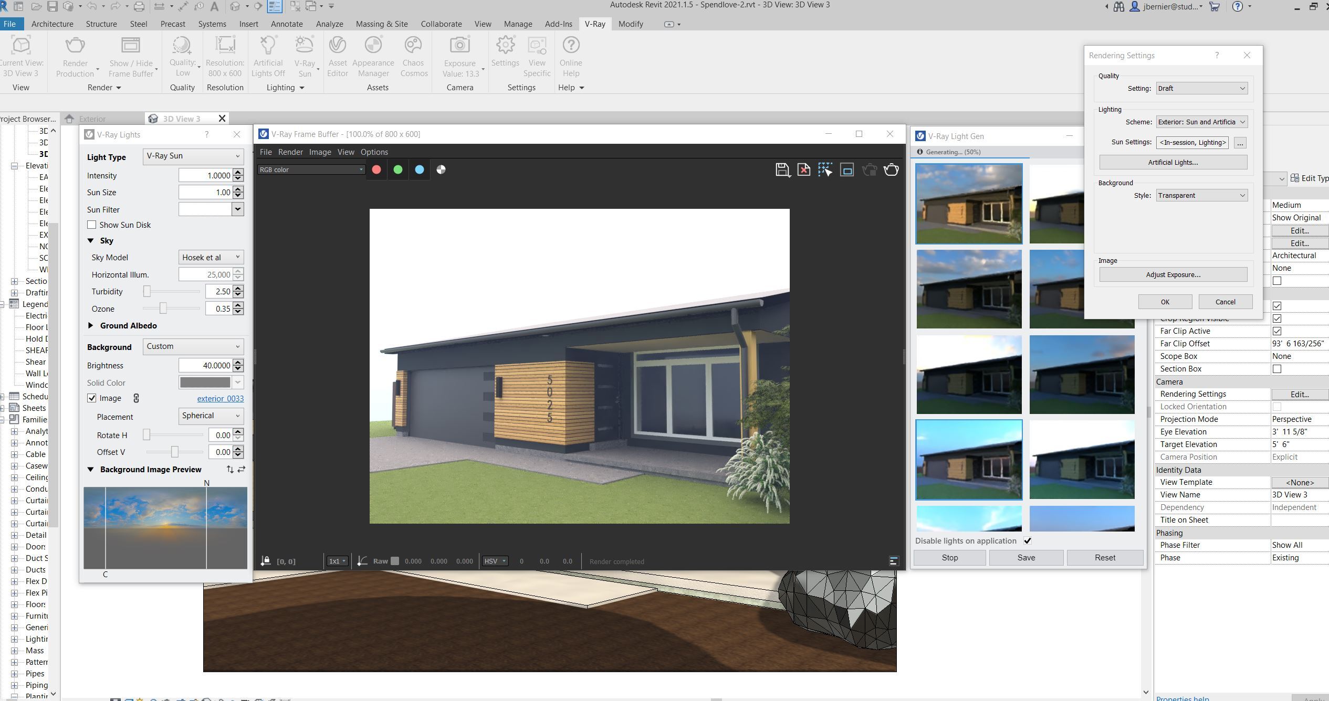Open the exterior_0033 image link
The height and width of the screenshot is (701, 1329).
pyautogui.click(x=220, y=398)
